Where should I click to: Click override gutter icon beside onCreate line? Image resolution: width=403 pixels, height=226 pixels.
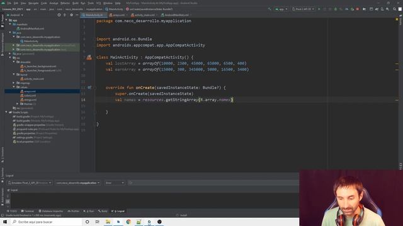tap(89, 87)
